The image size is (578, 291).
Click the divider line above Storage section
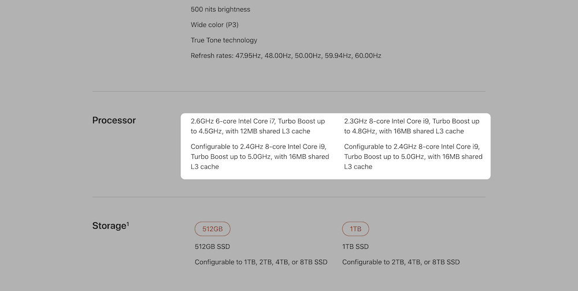coord(289,197)
